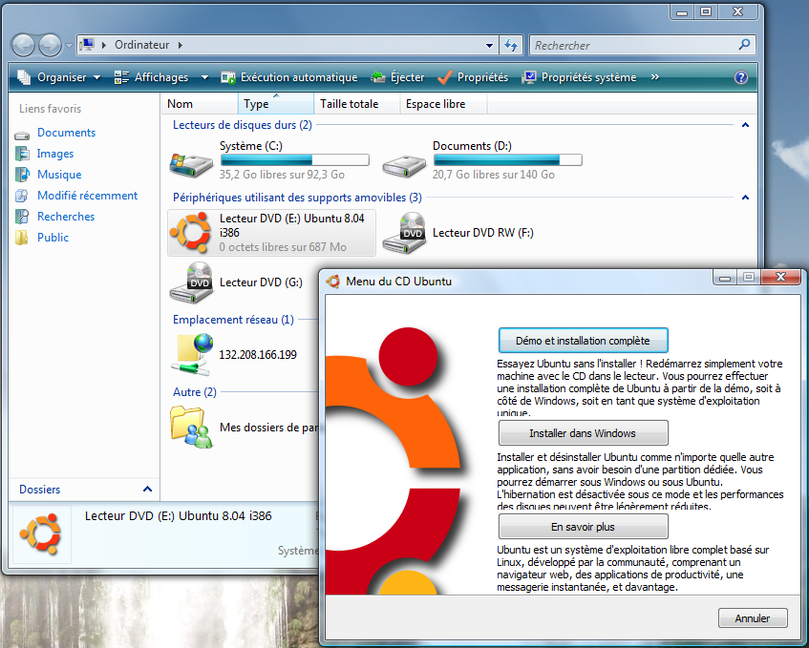Select Lecteur DVD (G:) icon
Screen dimensions: 809x648
[x=191, y=282]
